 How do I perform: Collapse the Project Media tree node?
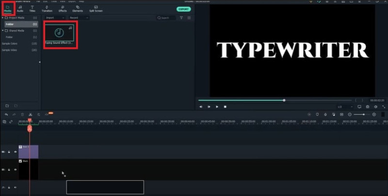3,18
